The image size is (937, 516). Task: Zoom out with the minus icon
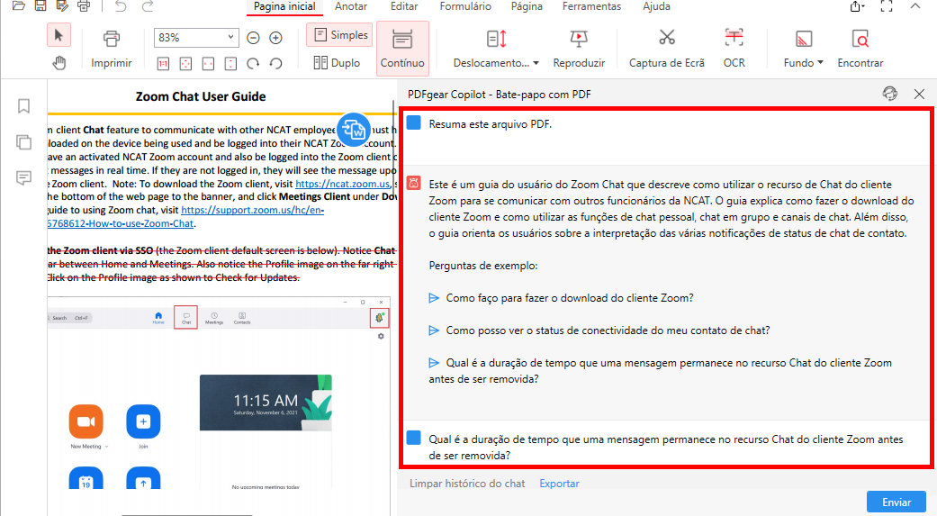pyautogui.click(x=253, y=38)
